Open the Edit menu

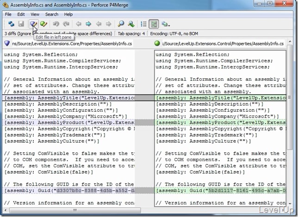[21, 14]
